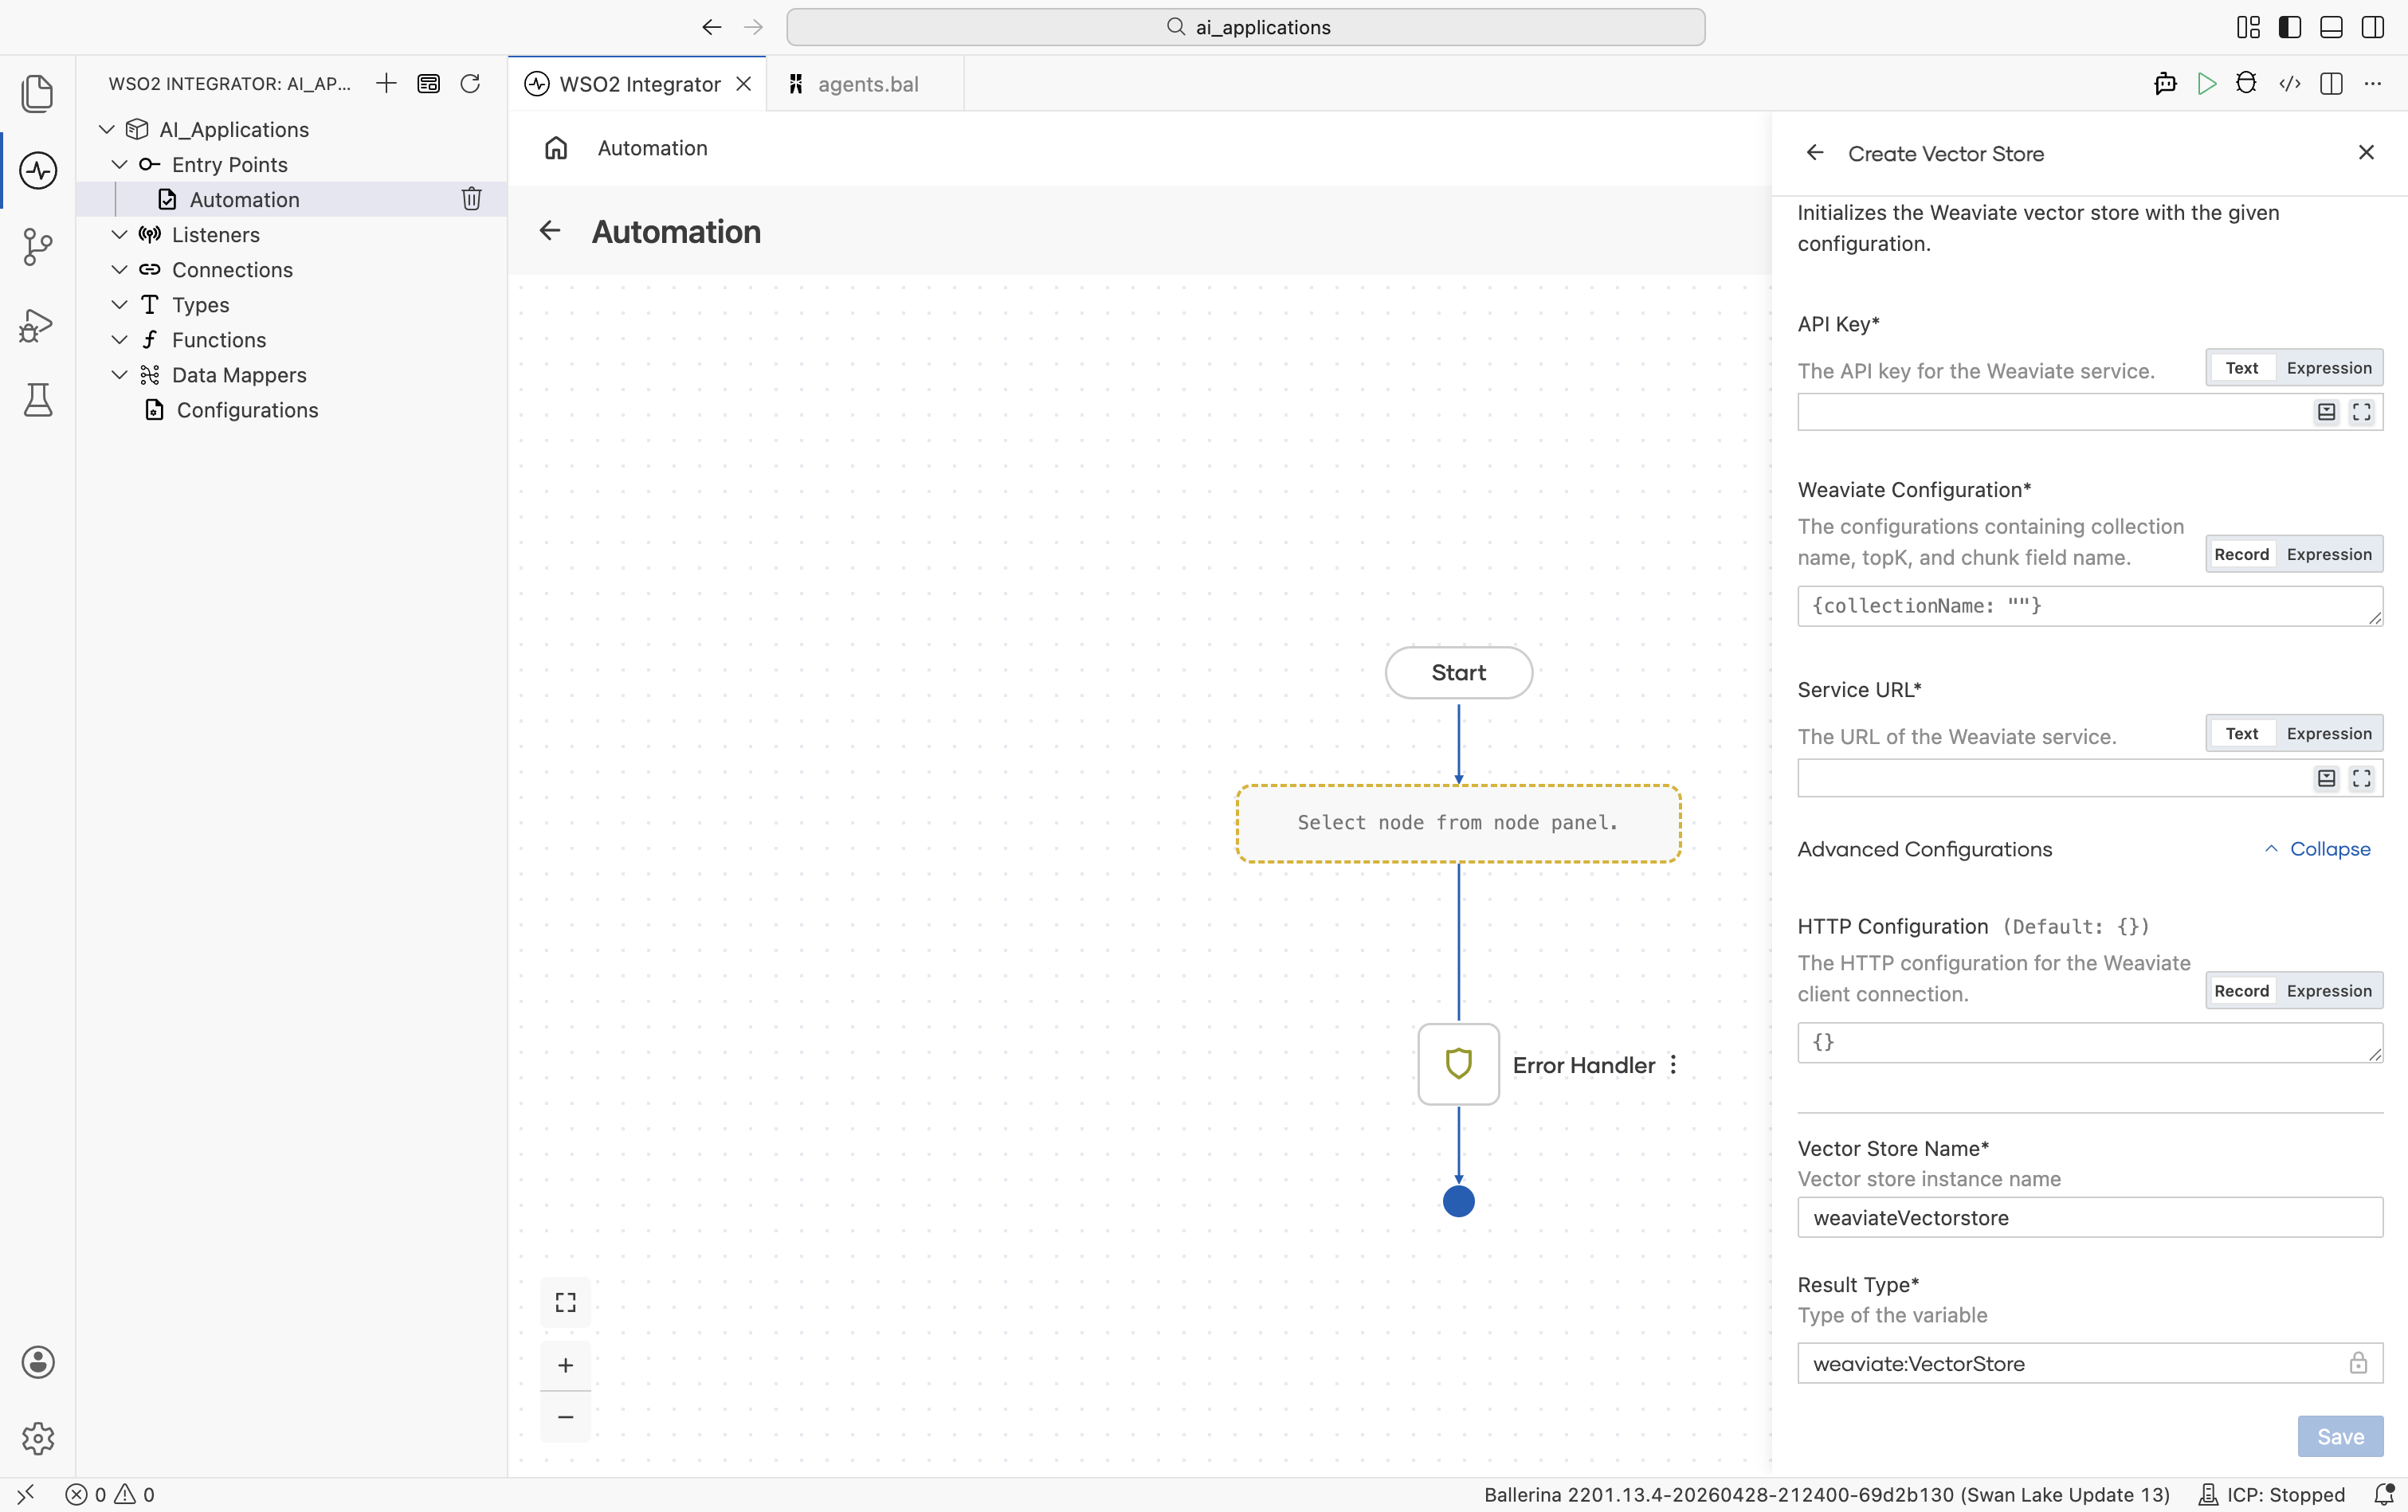Open helper pane icon in Service URL field
The image size is (2408, 1512).
click(x=2327, y=778)
